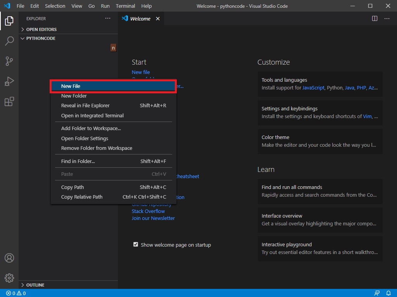Choose New File from context menu
The height and width of the screenshot is (297, 397).
113,86
